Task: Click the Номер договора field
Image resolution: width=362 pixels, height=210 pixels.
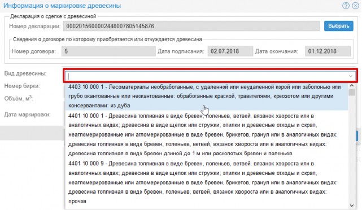Action: pyautogui.click(x=108, y=51)
